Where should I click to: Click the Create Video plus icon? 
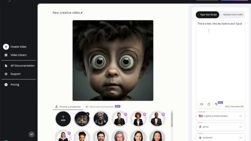tap(6, 47)
